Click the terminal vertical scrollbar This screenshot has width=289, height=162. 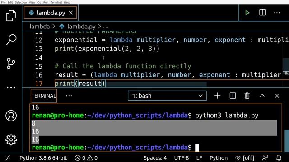(287, 141)
